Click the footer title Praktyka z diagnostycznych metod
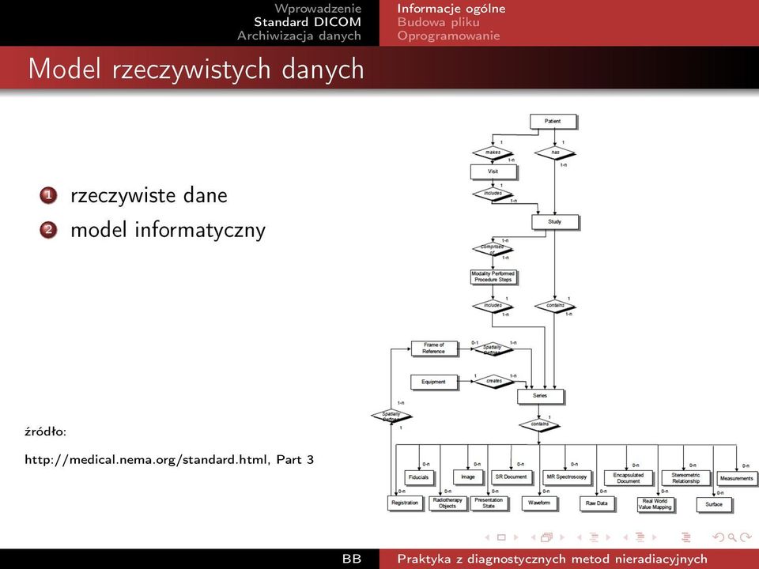 click(553, 559)
